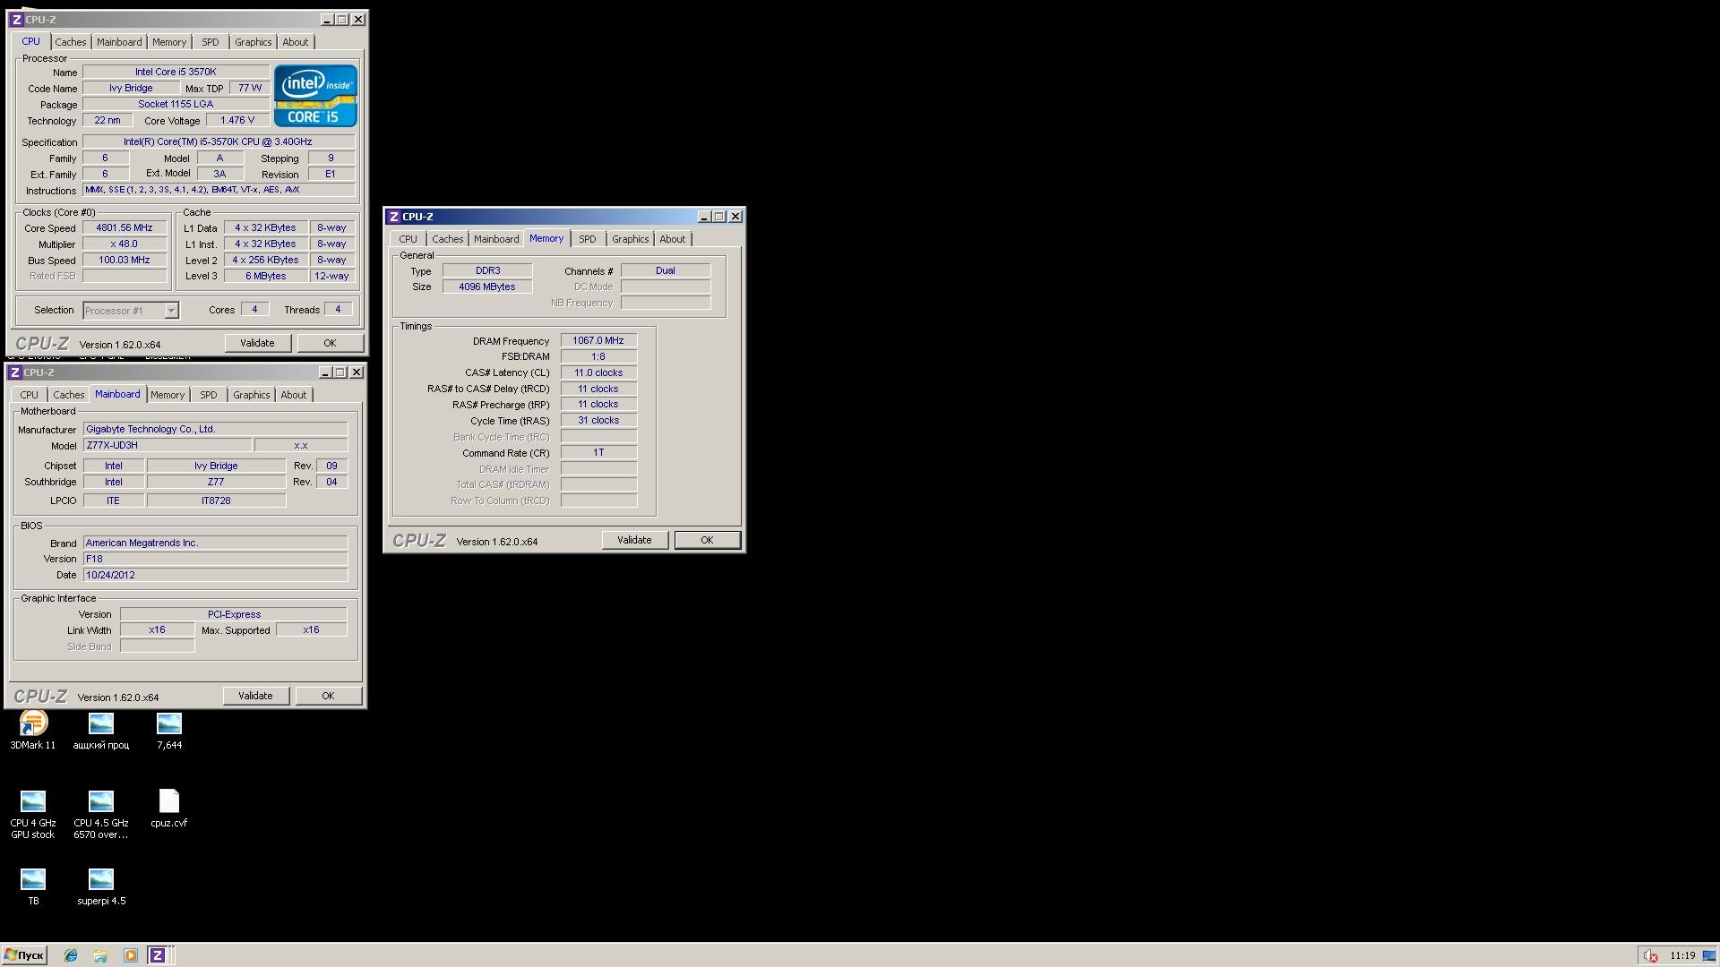Open SPD tab in Memory window
The image size is (1720, 967).
coord(587,239)
